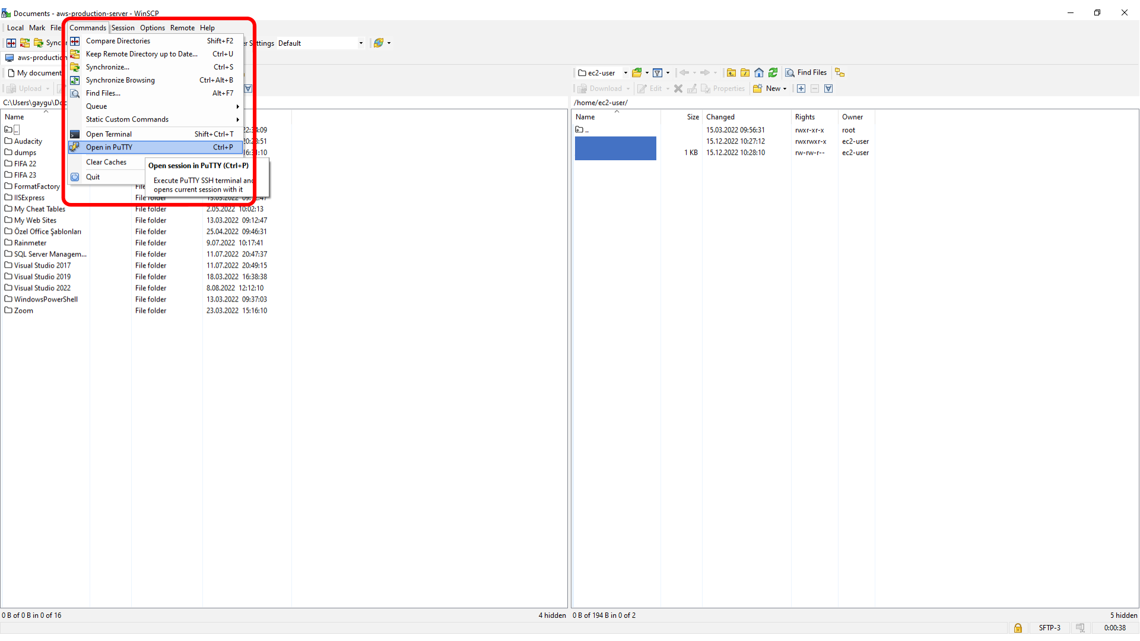The height and width of the screenshot is (641, 1140).
Task: Select the remote parent directory '..' entry
Action: [583, 130]
